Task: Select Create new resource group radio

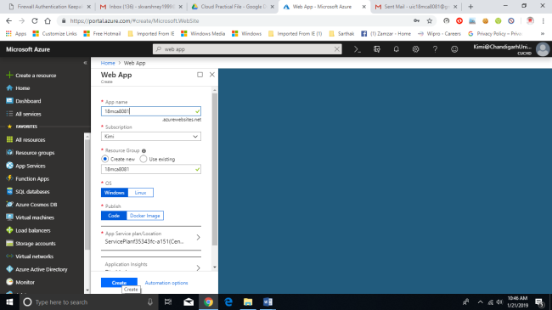Action: coord(105,159)
